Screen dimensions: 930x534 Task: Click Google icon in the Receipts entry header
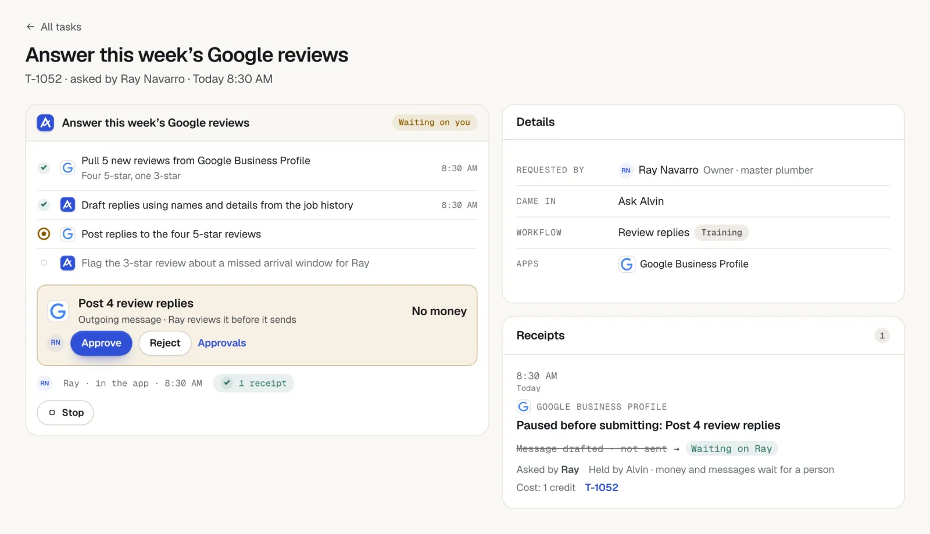pyautogui.click(x=524, y=406)
